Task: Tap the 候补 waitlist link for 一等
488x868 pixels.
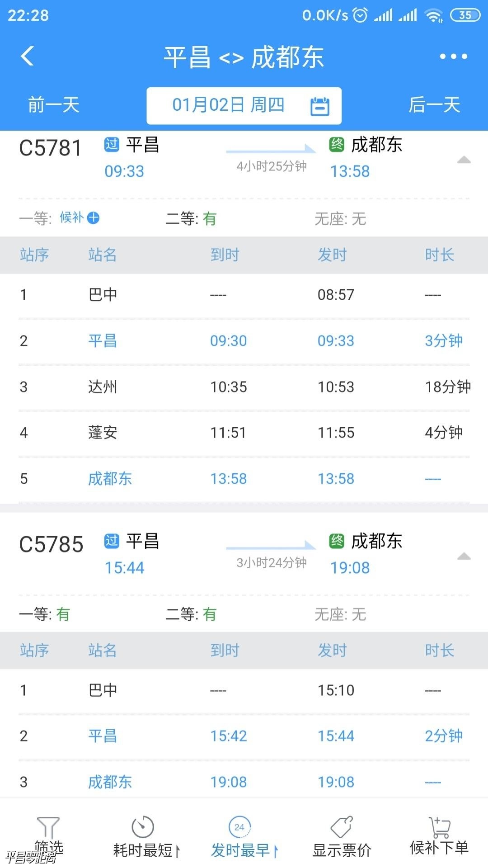Action: tap(72, 218)
